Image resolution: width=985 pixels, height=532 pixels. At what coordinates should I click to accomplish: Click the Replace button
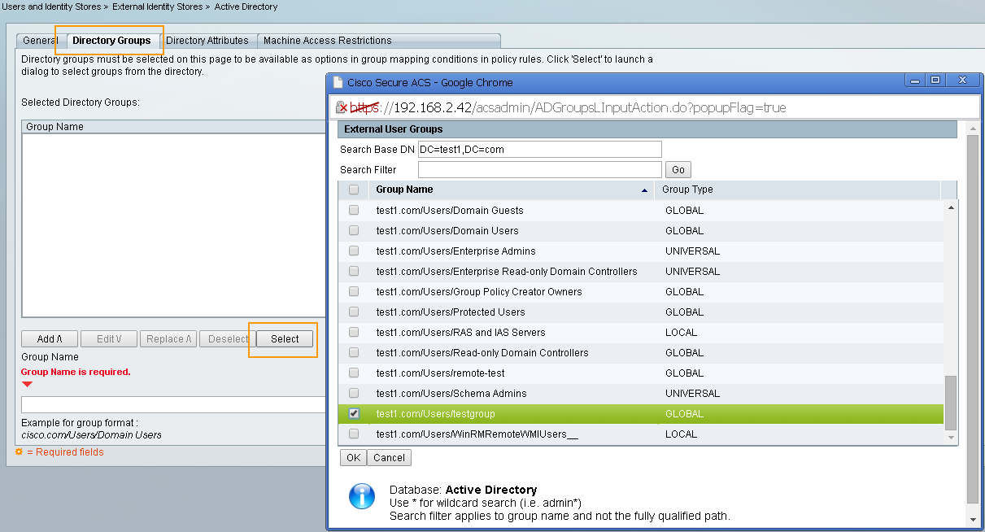[x=168, y=339]
